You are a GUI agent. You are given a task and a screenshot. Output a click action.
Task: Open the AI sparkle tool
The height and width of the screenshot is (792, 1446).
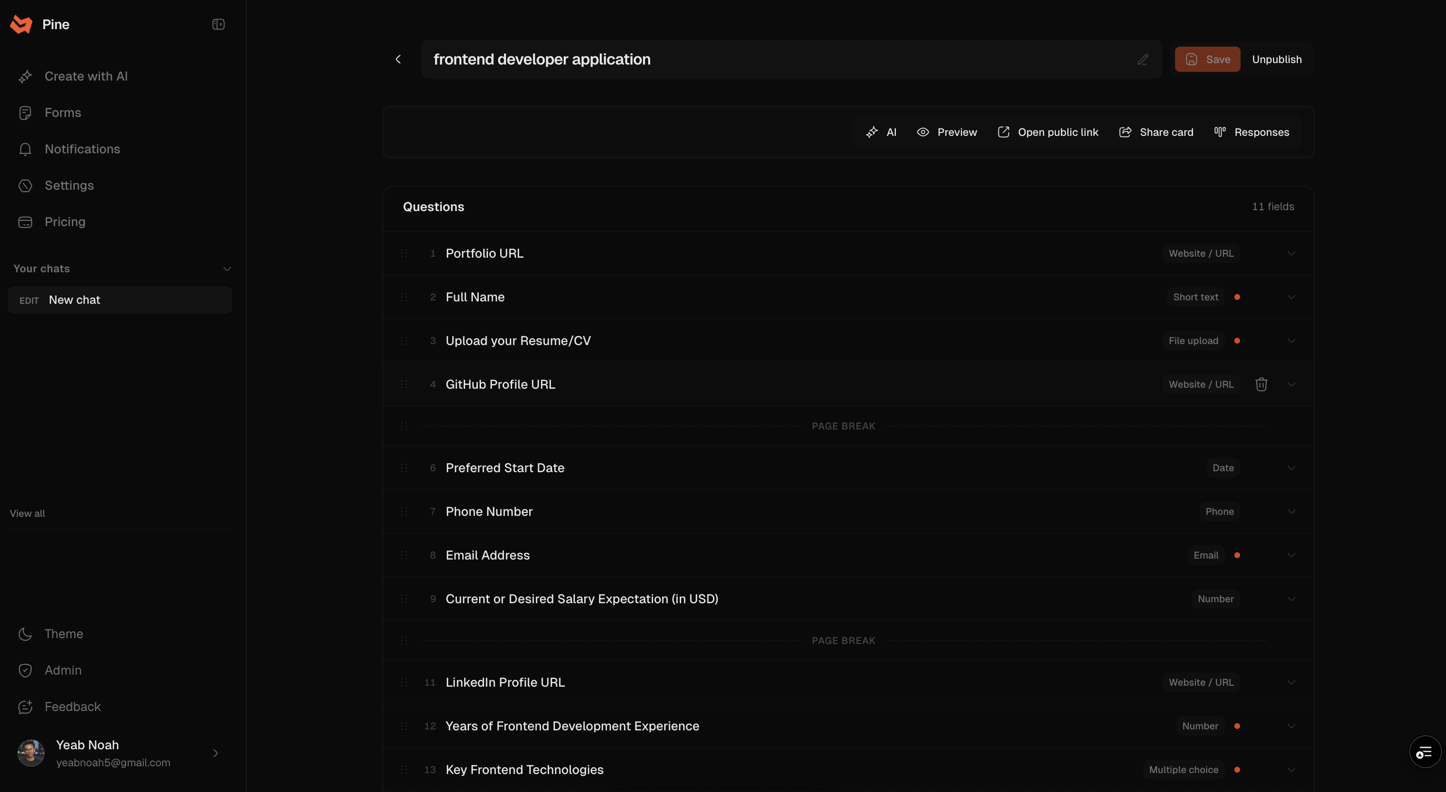click(881, 132)
